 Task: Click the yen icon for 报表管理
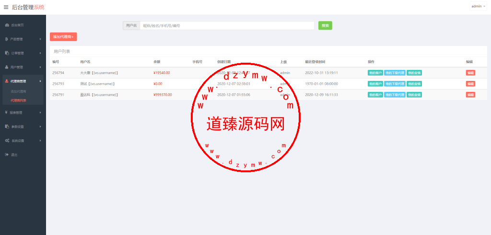[x=7, y=112]
